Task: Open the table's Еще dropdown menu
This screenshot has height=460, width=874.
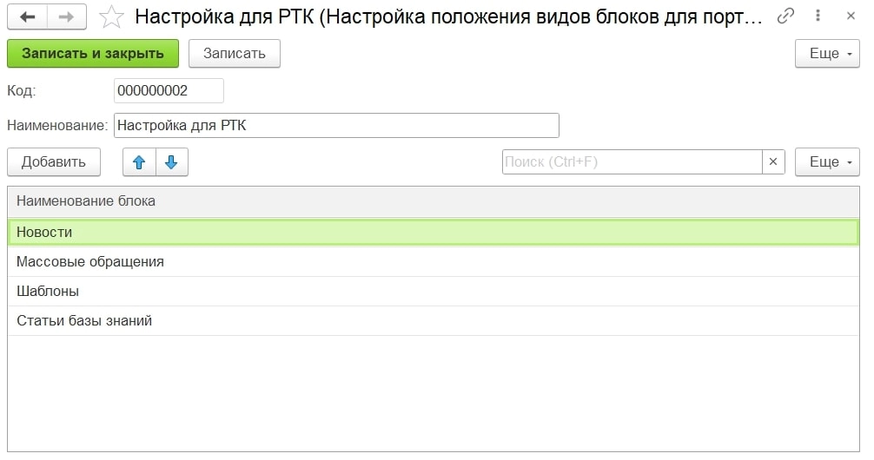Action: click(827, 162)
